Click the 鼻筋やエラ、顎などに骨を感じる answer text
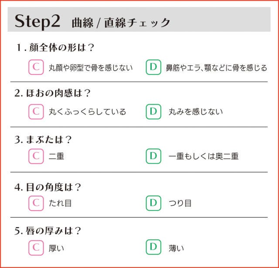The image size is (279, 268). pos(216,68)
